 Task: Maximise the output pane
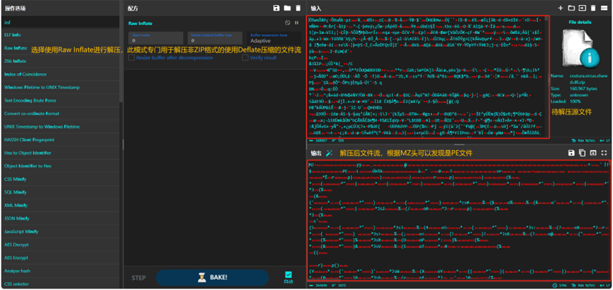(x=604, y=152)
